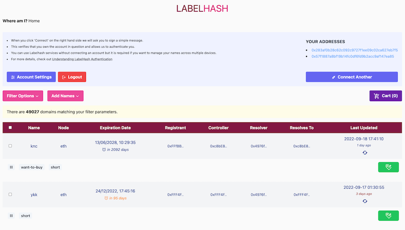This screenshot has height=230, width=405.
Task: Check the checkbox for knc row
Action: coord(10,146)
